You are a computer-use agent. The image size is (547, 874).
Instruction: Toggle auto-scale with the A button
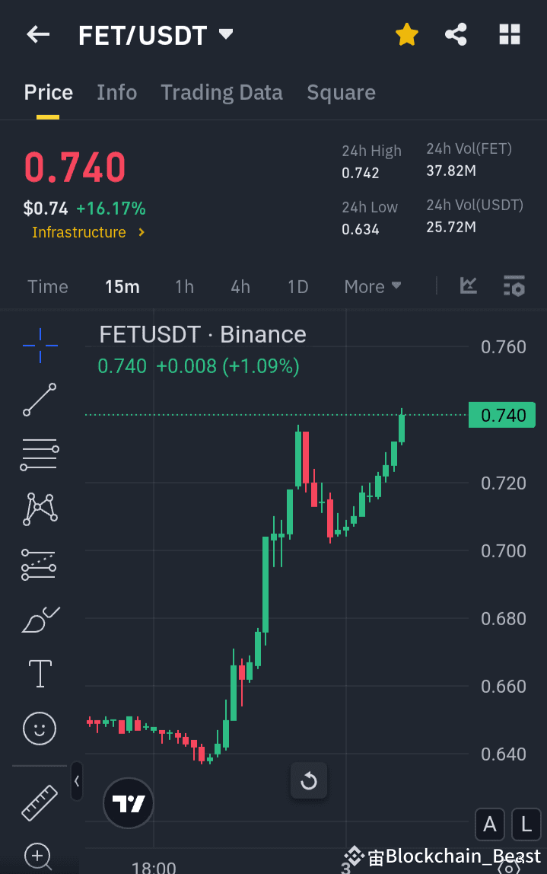coord(489,825)
